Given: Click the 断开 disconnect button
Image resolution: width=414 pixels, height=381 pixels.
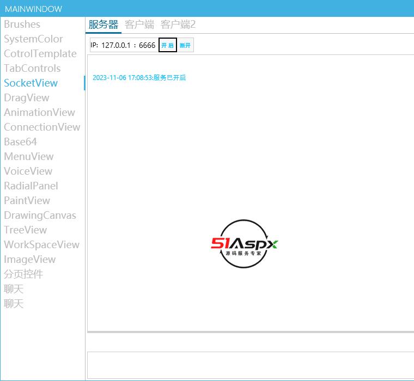Looking at the screenshot, I should [185, 45].
